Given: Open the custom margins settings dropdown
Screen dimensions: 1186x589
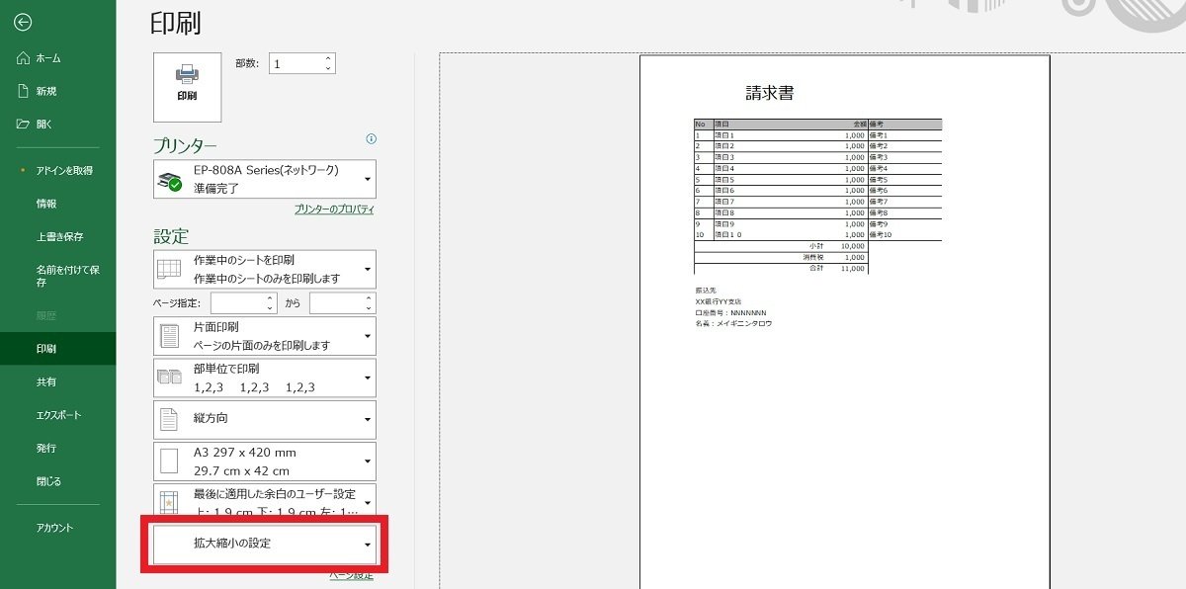Looking at the screenshot, I should click(x=366, y=502).
